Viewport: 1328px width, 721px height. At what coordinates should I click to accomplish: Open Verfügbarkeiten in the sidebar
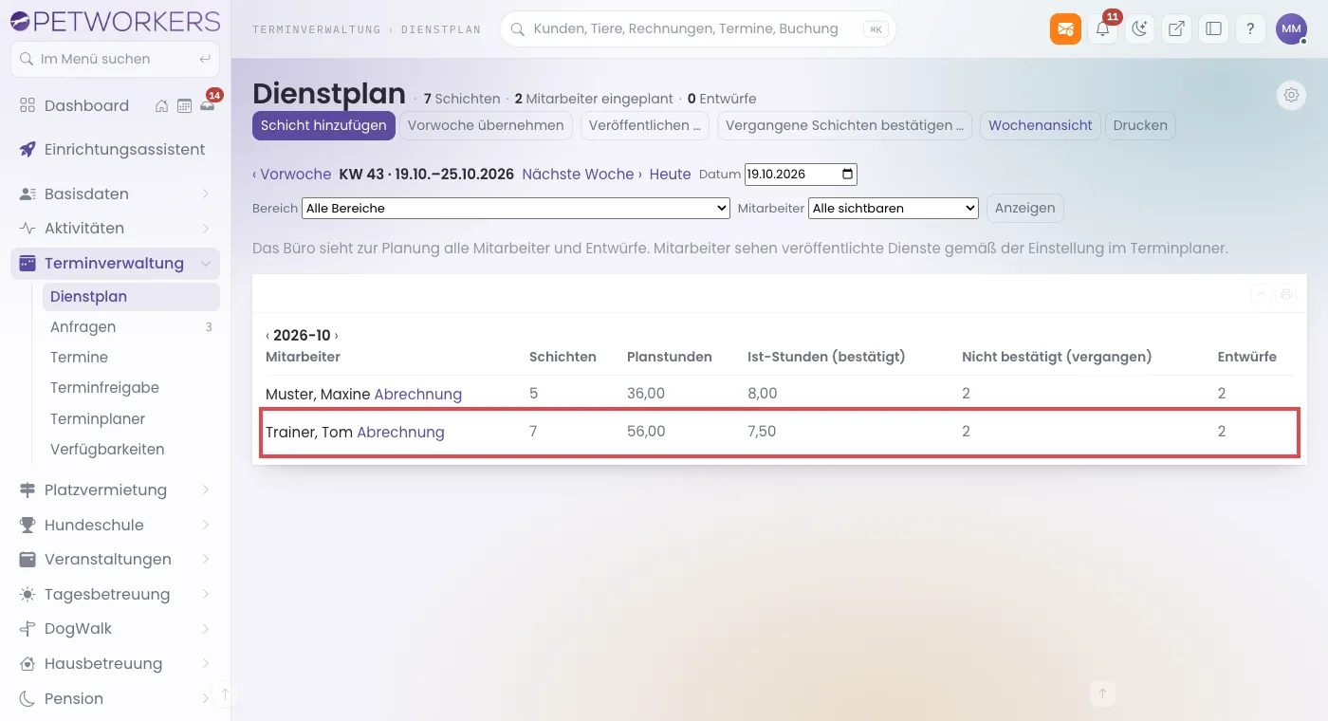click(131, 449)
